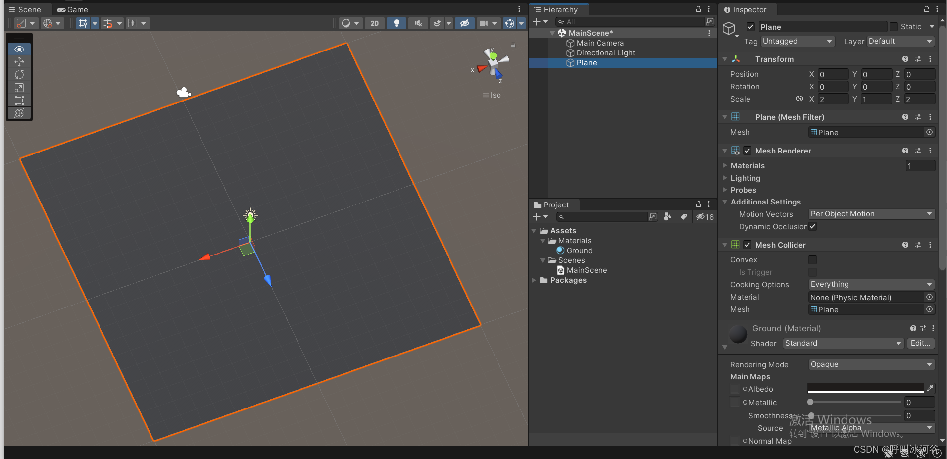Open scene effects (skybox/fog) icon
The height and width of the screenshot is (459, 947).
[x=437, y=23]
